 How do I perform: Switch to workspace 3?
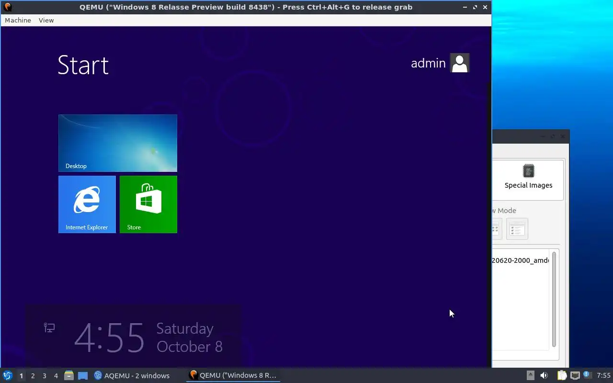[x=44, y=376]
